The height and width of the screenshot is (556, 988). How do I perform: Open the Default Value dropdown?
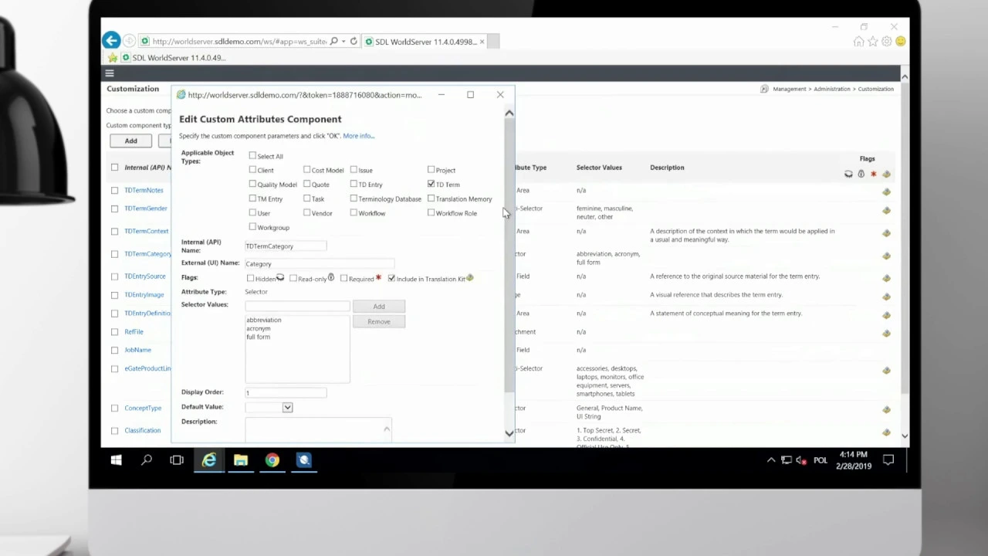[x=287, y=407]
